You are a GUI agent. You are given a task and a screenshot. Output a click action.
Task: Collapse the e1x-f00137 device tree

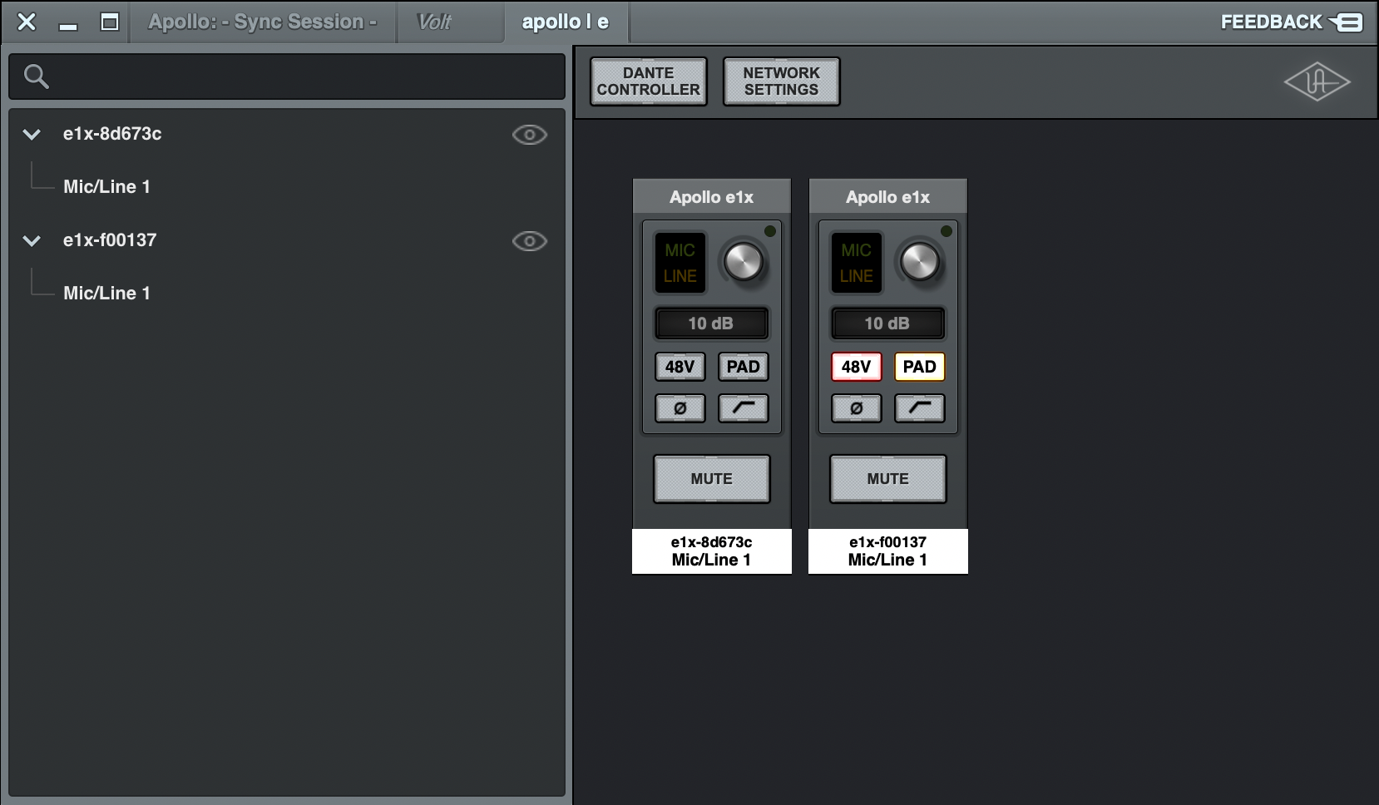[32, 241]
